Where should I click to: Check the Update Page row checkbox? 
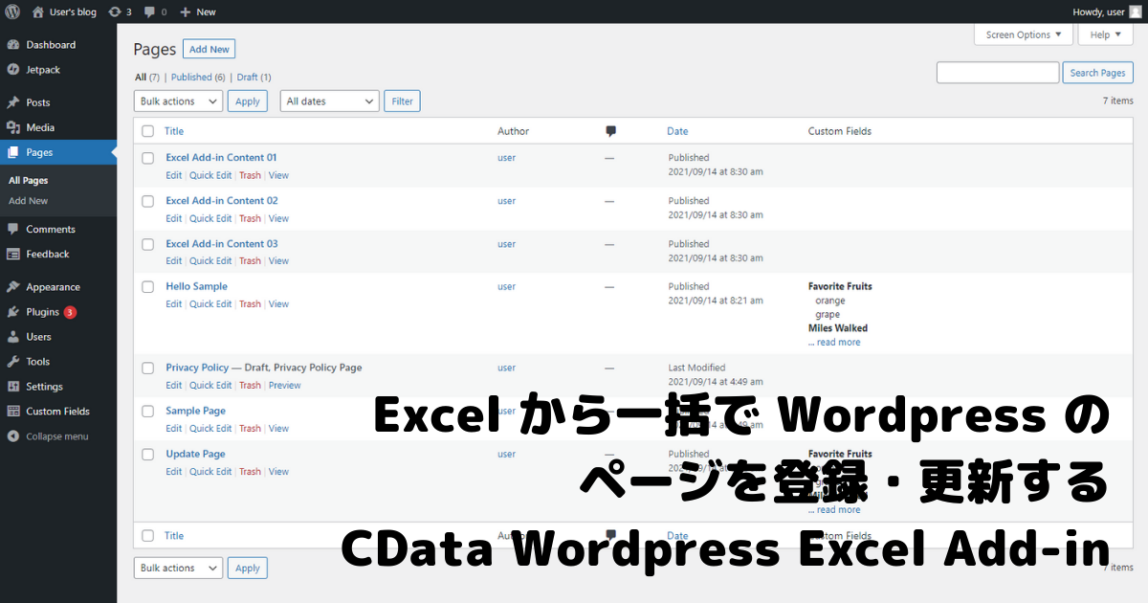coord(148,454)
